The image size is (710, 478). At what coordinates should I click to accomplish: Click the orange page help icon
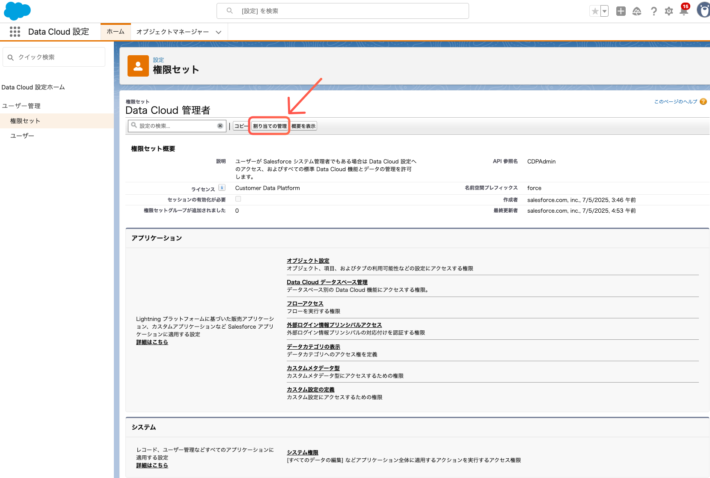pyautogui.click(x=703, y=101)
